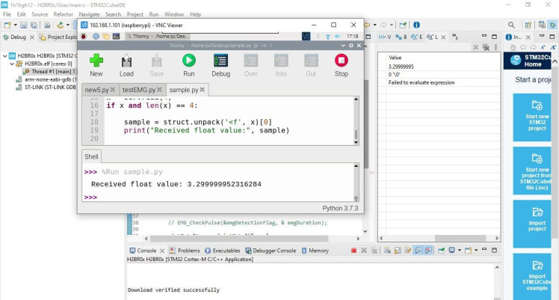Click the New file icon in Thonny

96,64
